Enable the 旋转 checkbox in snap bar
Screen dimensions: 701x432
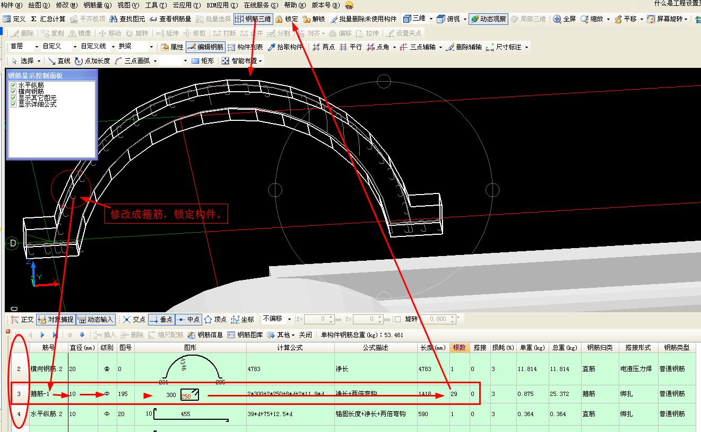[x=397, y=319]
